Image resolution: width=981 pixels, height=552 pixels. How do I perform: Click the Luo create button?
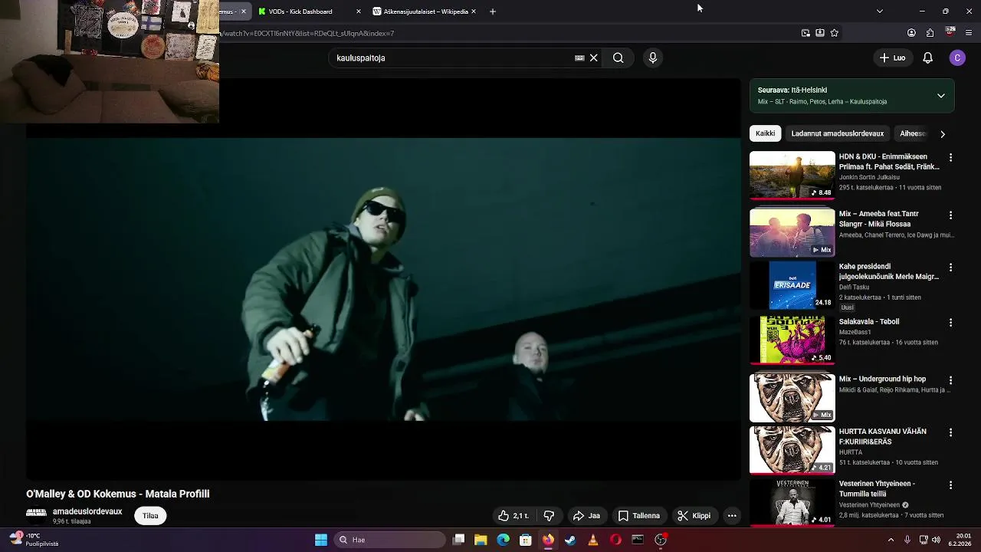coord(892,58)
